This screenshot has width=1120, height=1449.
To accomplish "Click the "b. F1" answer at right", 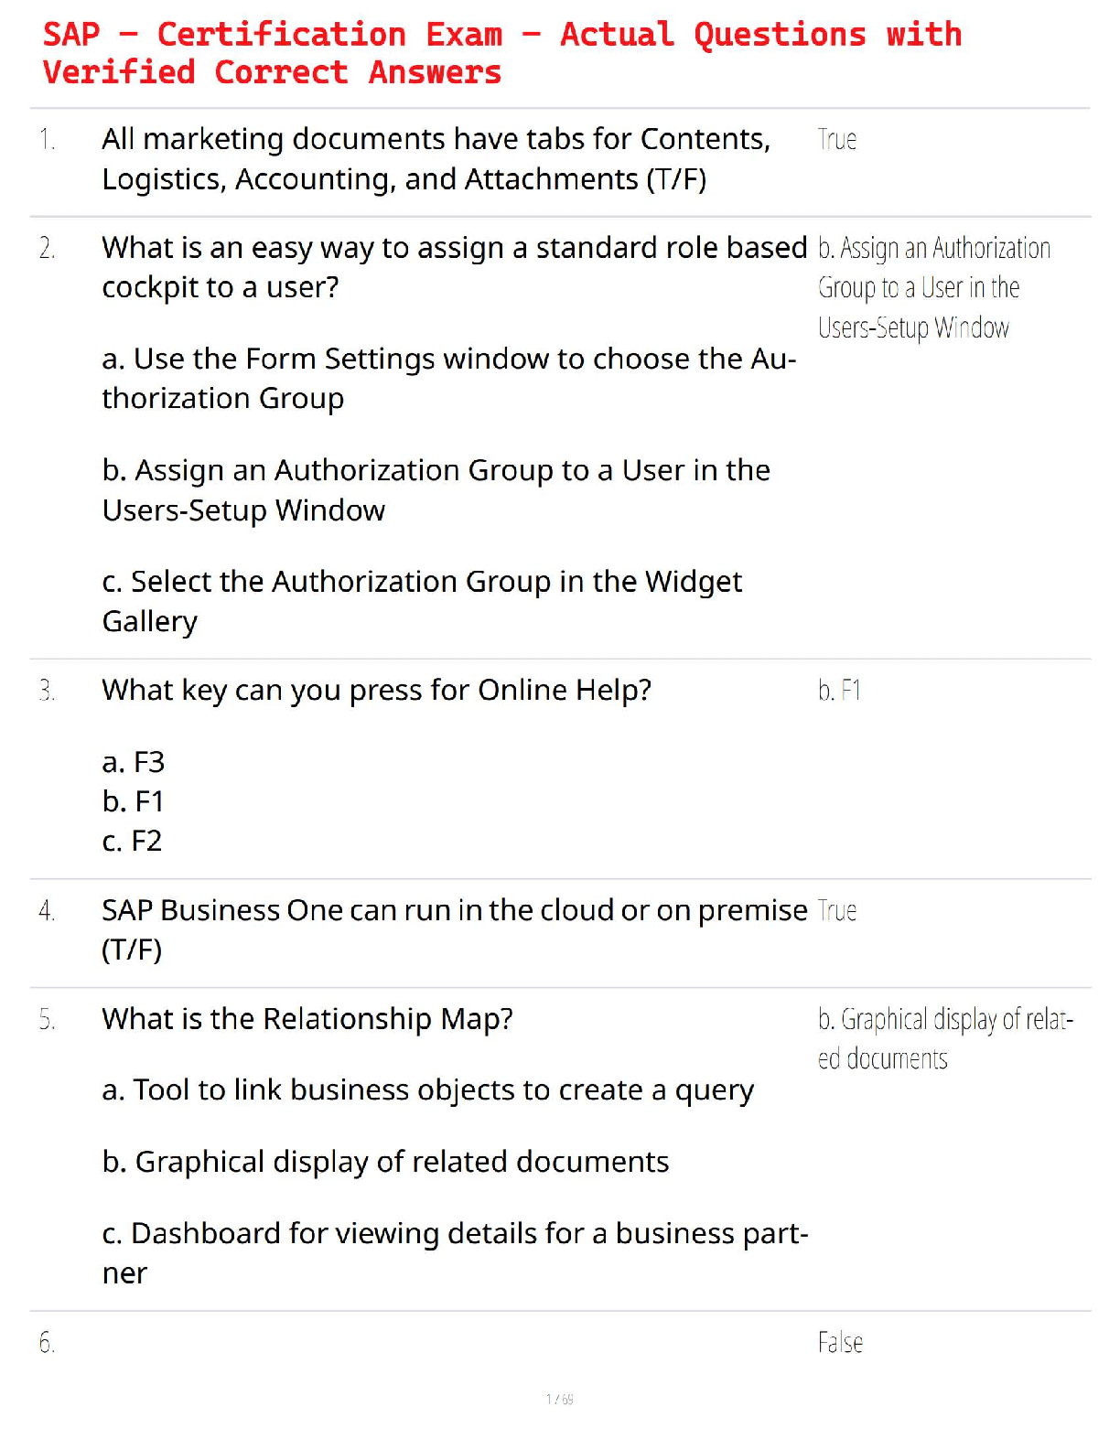I will (839, 691).
